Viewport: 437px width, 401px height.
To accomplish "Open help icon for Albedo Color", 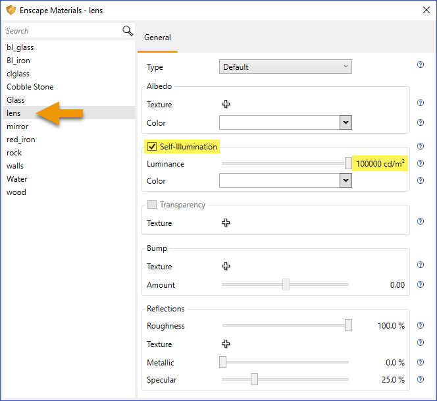I will click(421, 122).
